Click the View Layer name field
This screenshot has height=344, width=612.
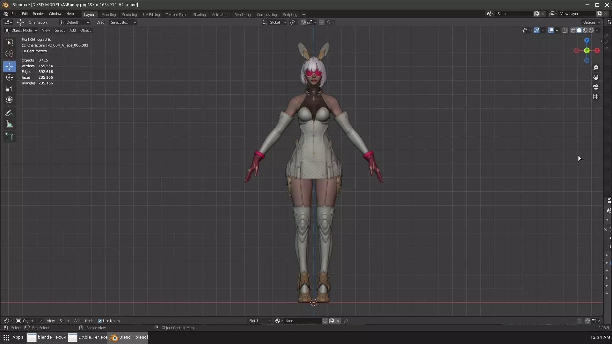(577, 14)
